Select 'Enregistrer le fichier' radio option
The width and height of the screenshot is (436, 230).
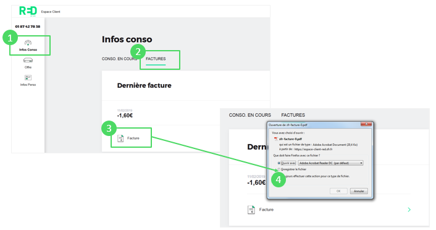point(279,169)
